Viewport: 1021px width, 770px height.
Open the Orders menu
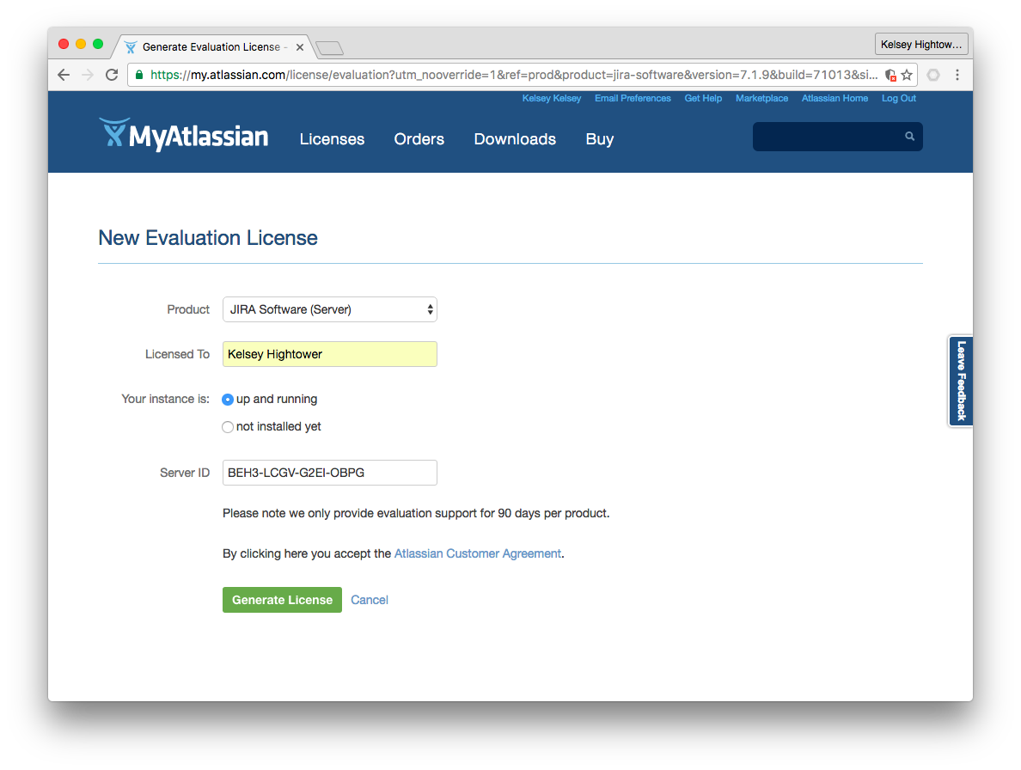419,139
